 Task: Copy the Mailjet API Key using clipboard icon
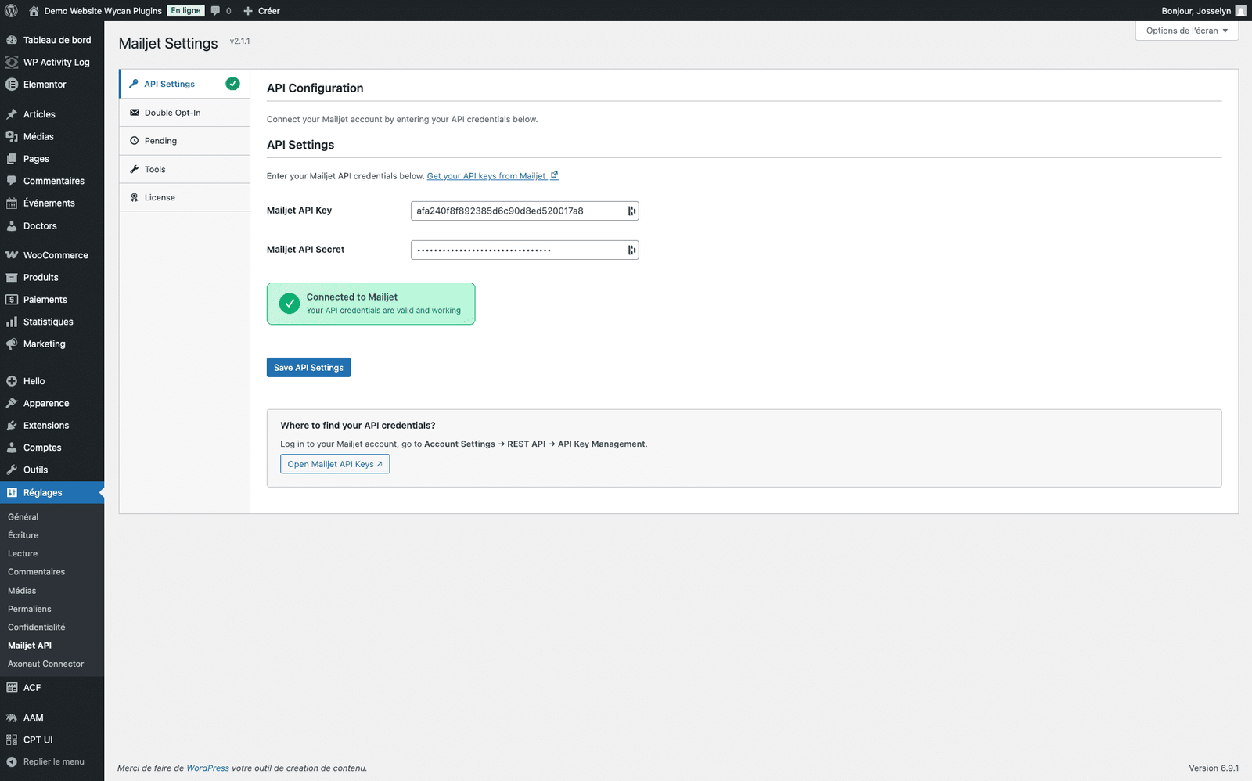tap(631, 211)
